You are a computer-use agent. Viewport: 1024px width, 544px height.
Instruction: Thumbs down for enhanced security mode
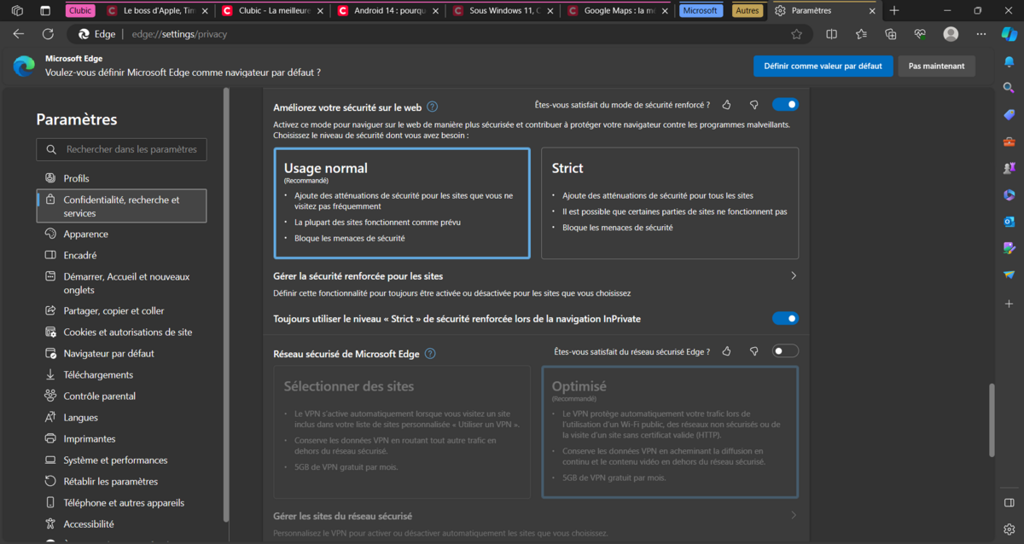pyautogui.click(x=754, y=105)
